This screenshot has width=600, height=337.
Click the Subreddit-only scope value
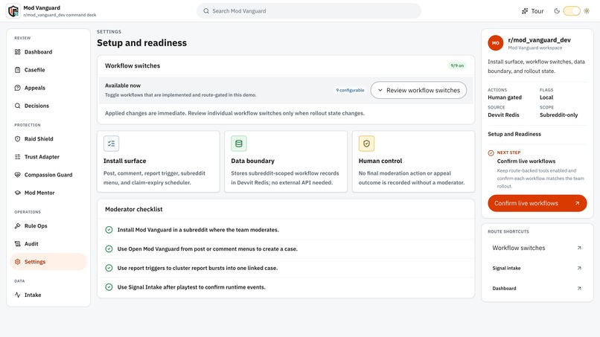[x=558, y=115]
